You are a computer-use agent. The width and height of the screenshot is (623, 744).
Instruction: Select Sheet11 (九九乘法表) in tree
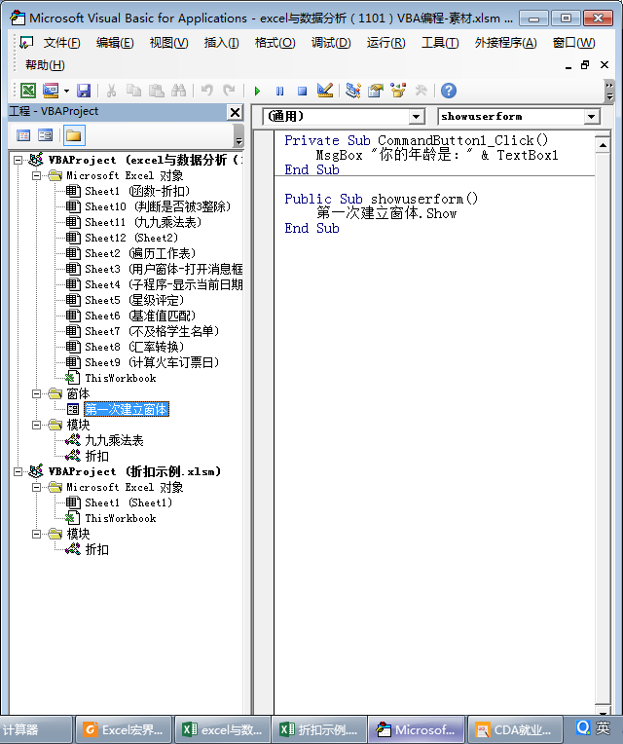click(x=143, y=222)
